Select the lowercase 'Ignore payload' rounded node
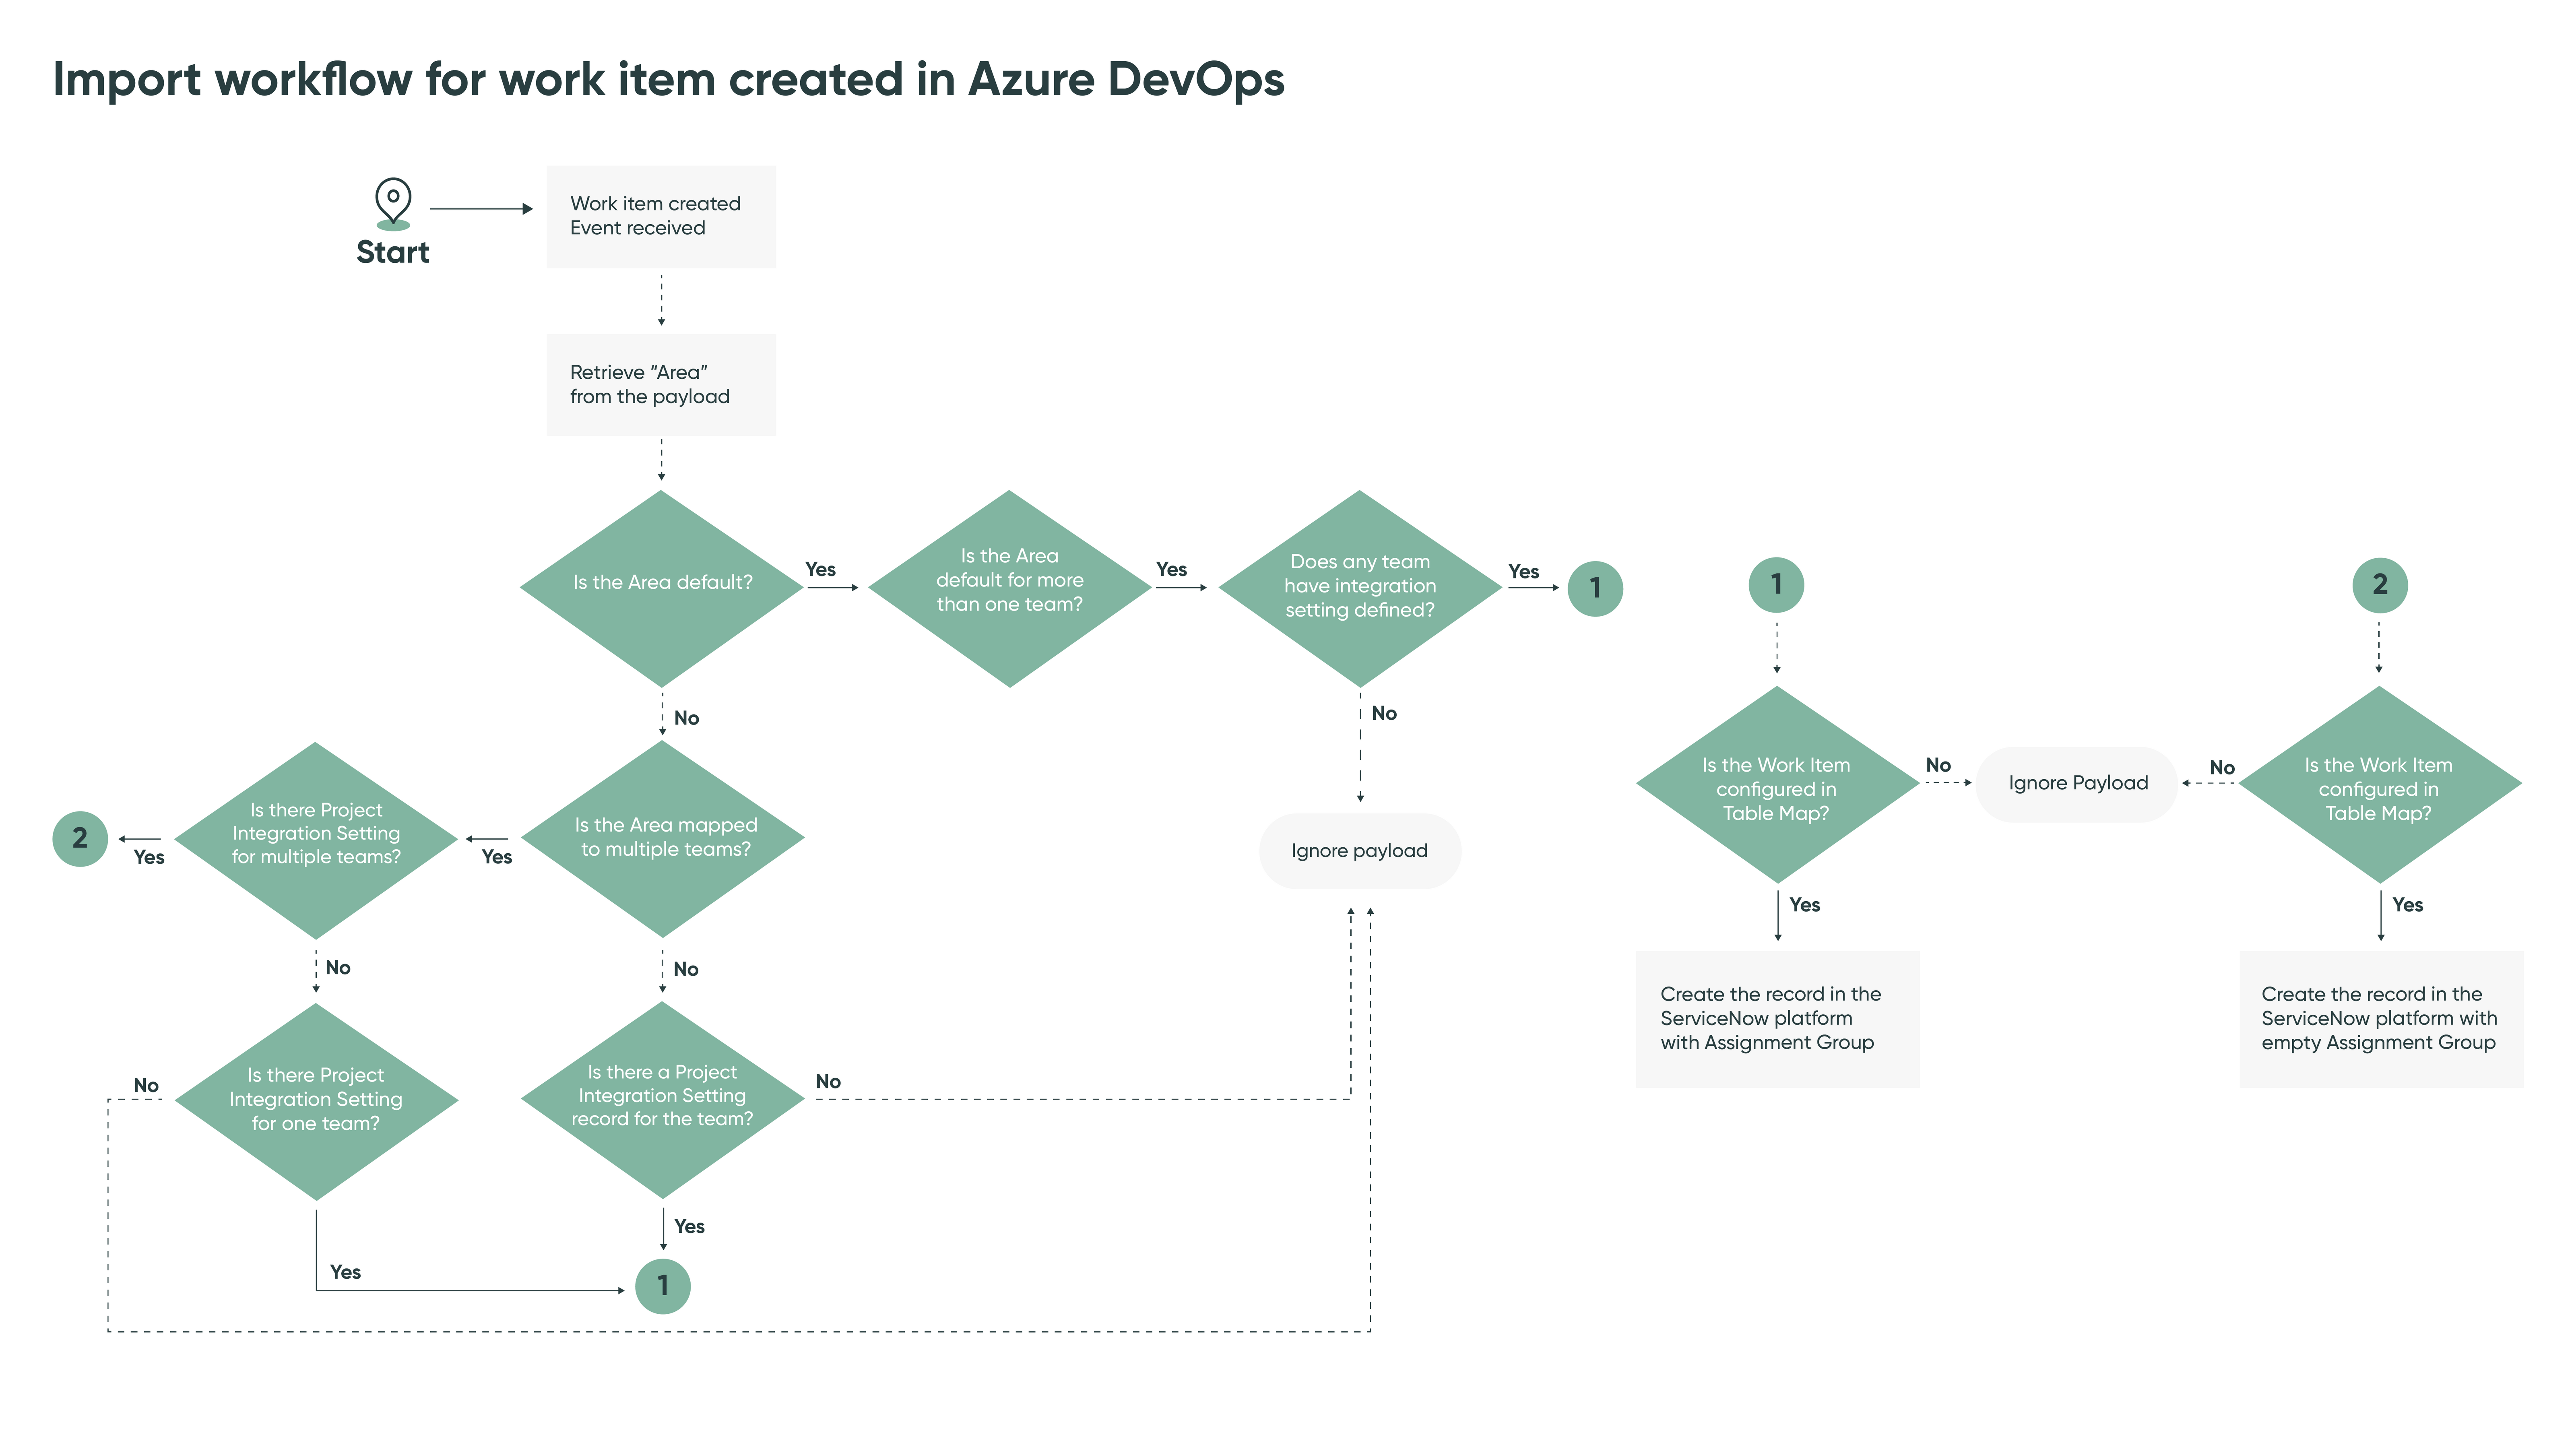Image resolution: width=2576 pixels, height=1449 pixels. click(x=1360, y=851)
